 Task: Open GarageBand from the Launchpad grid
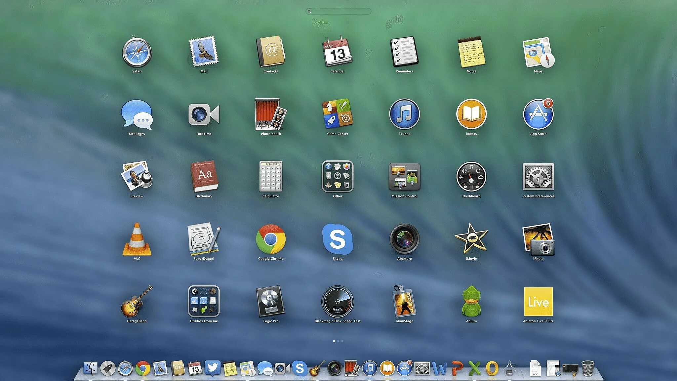tap(137, 301)
